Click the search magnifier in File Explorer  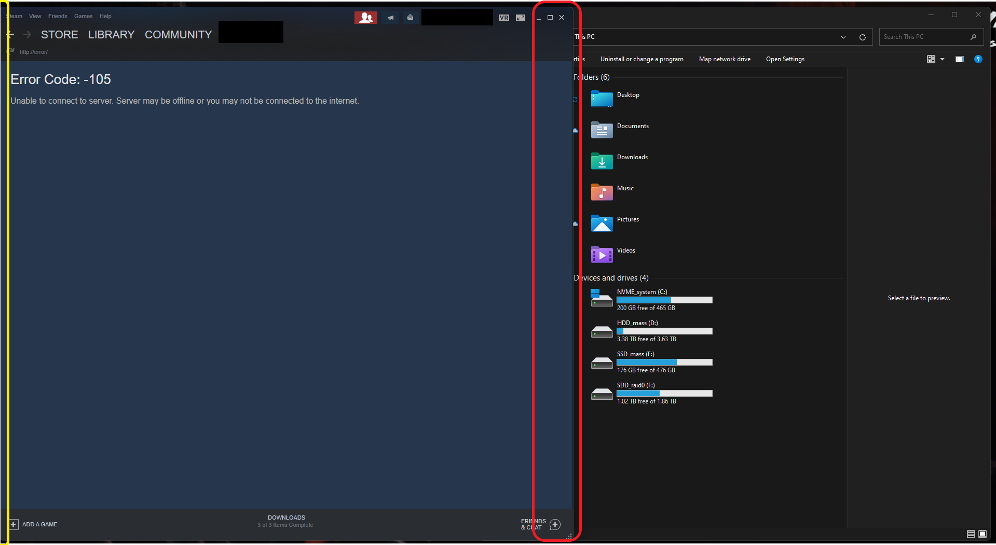click(x=973, y=37)
